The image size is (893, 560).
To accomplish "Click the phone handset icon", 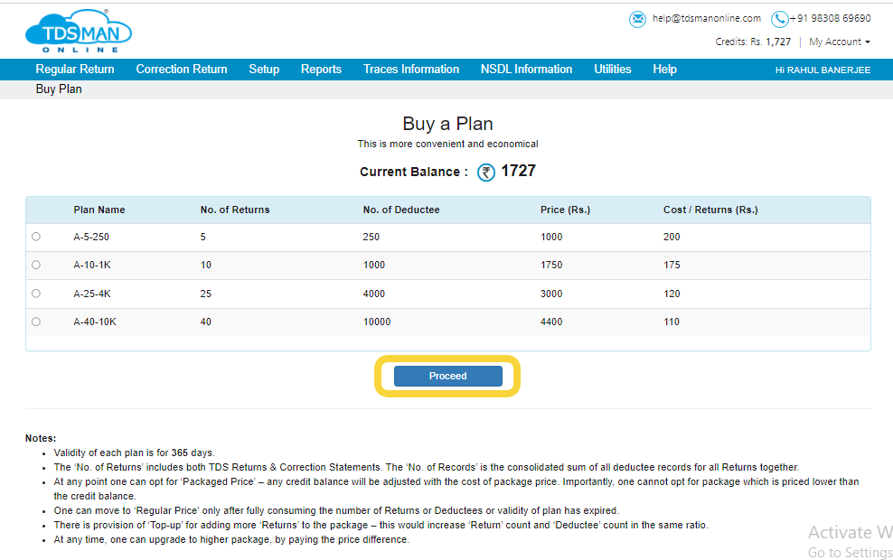I will tap(779, 19).
